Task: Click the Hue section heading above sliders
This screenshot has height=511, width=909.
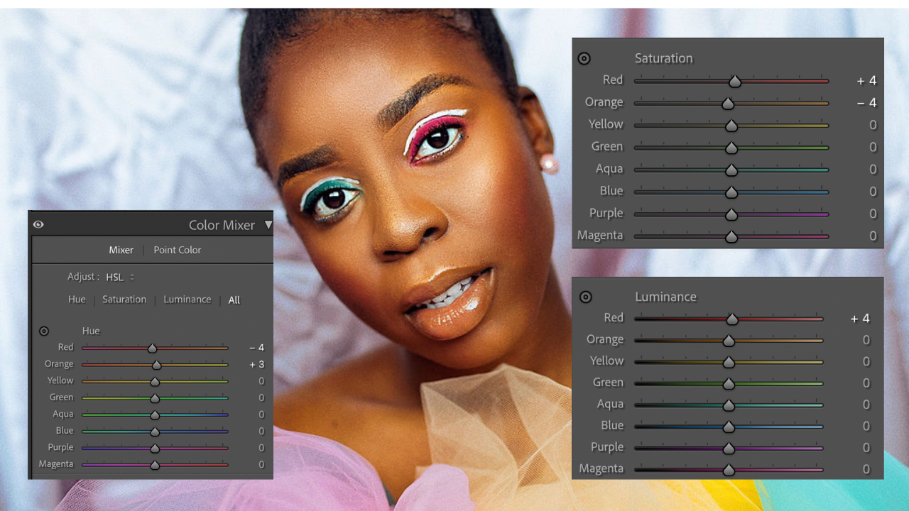Action: (91, 331)
